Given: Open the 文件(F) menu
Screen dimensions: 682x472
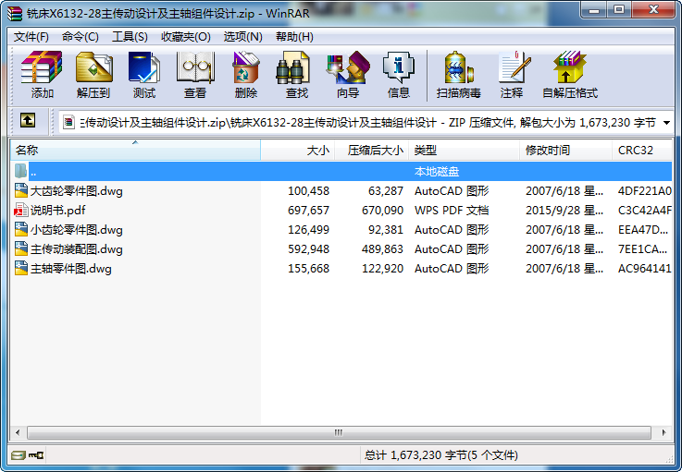Looking at the screenshot, I should point(31,37).
